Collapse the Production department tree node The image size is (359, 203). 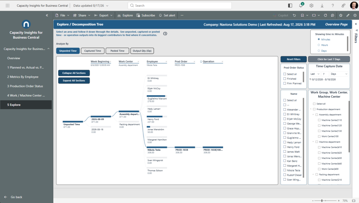coord(311,109)
